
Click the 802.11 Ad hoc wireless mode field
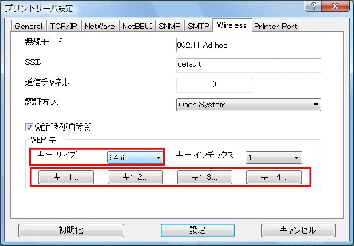[248, 45]
